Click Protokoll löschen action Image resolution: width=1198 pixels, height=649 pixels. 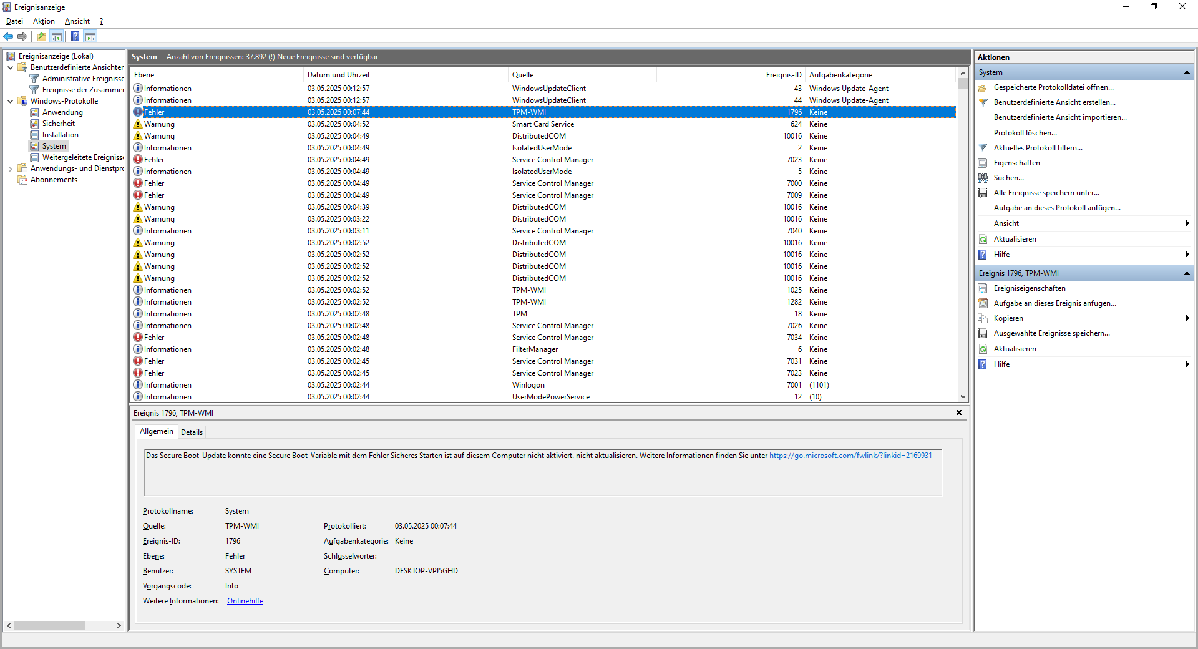pos(1025,133)
